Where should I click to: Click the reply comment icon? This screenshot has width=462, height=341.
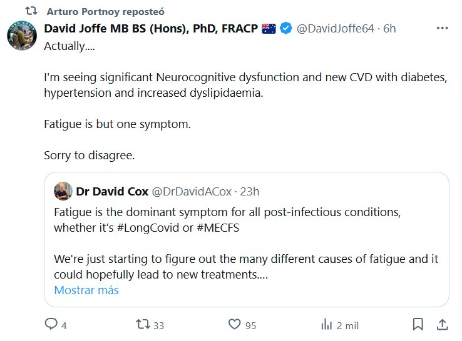click(51, 325)
